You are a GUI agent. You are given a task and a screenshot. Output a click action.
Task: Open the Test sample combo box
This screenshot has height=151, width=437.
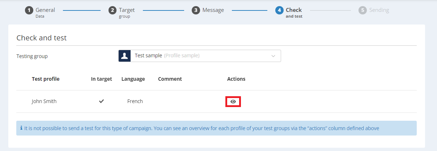point(200,56)
